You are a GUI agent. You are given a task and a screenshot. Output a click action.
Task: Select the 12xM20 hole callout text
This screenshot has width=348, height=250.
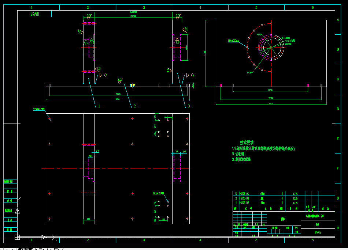(x=158, y=193)
